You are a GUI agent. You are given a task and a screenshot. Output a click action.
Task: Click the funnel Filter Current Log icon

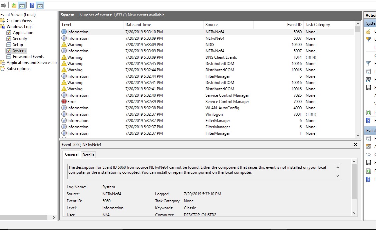(x=368, y=64)
